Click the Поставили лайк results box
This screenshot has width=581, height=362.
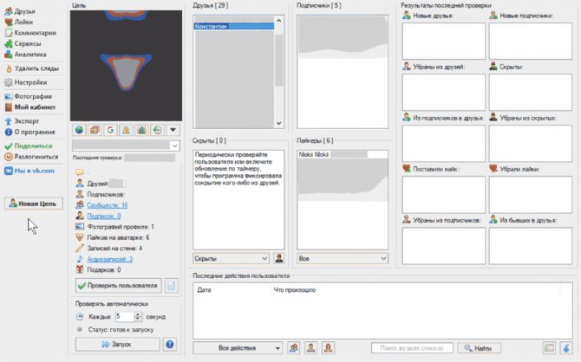coord(443,194)
